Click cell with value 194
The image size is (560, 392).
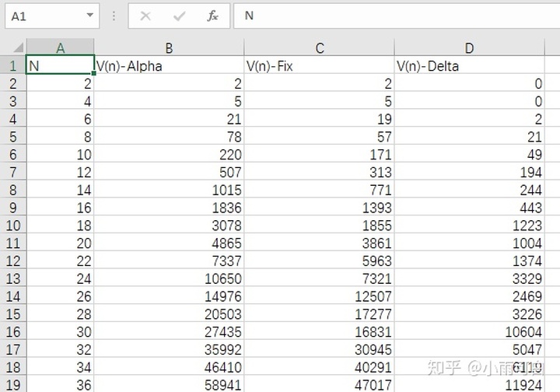click(x=469, y=172)
